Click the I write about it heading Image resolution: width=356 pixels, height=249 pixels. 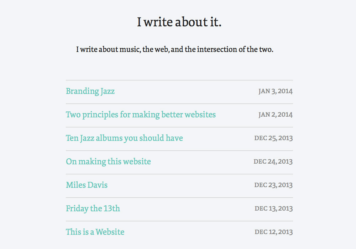pos(179,22)
